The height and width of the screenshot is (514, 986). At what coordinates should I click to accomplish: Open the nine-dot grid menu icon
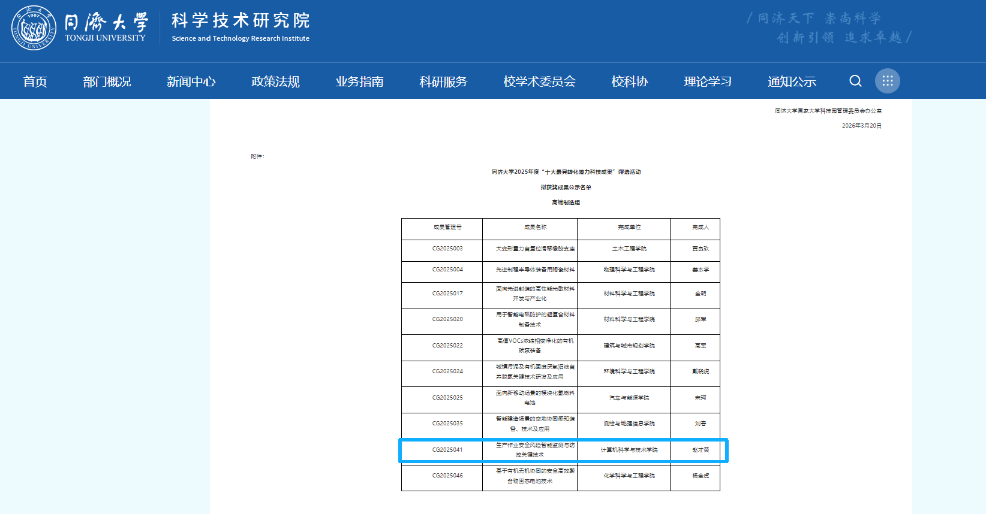pyautogui.click(x=887, y=81)
